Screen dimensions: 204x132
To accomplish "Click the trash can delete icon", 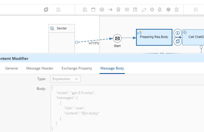I will [x=118, y=10].
